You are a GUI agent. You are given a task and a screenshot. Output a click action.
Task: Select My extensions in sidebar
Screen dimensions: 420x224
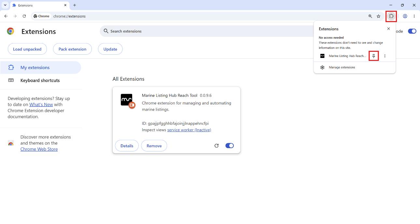40,67
